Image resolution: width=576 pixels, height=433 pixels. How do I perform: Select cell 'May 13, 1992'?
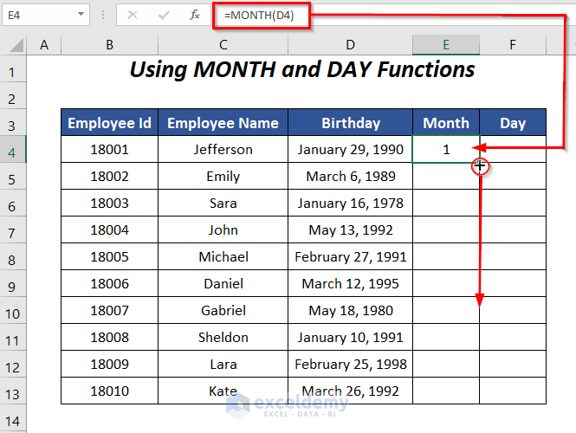point(351,229)
